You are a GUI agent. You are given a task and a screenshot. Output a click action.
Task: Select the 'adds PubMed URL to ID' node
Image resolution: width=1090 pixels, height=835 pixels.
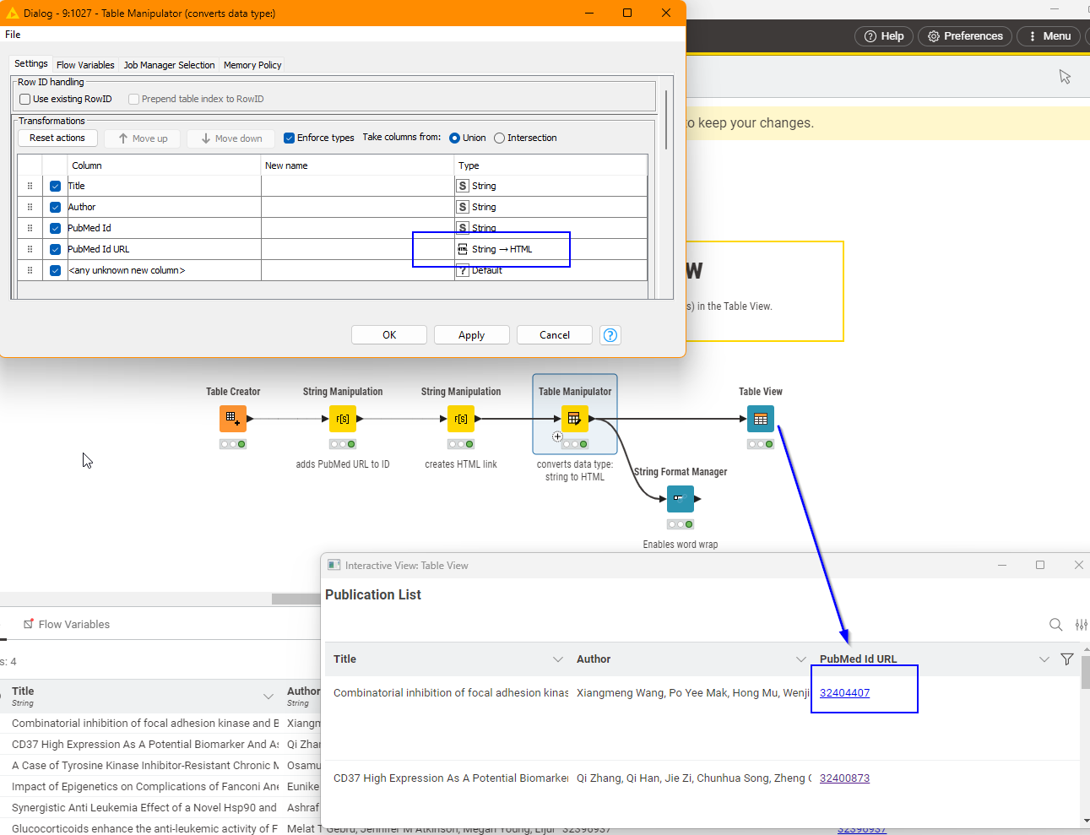click(x=343, y=419)
